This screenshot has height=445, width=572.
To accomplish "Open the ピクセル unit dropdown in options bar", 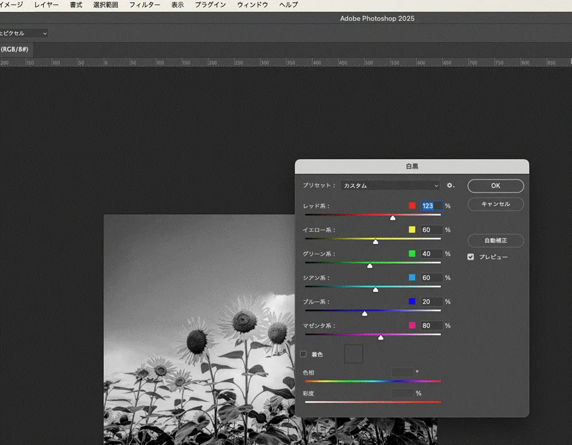I will point(24,33).
